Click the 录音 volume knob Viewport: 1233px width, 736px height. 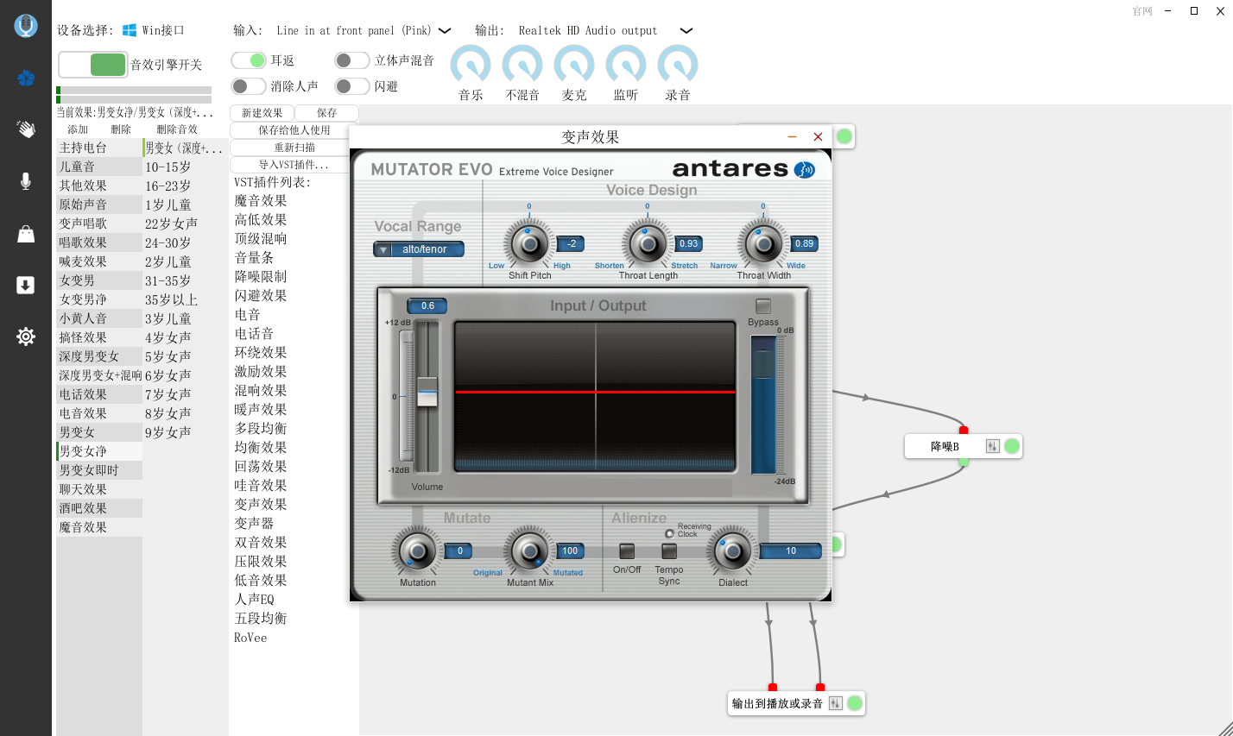[678, 65]
